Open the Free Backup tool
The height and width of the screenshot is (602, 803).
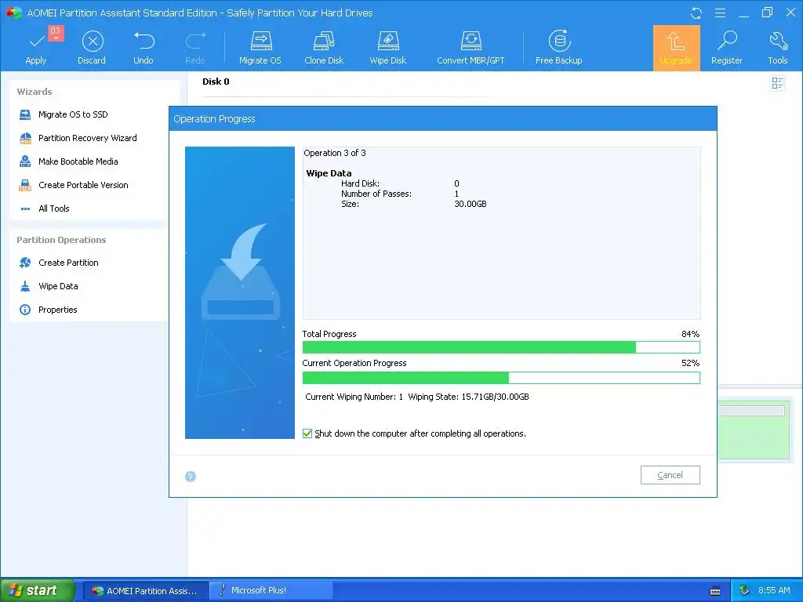coord(558,47)
